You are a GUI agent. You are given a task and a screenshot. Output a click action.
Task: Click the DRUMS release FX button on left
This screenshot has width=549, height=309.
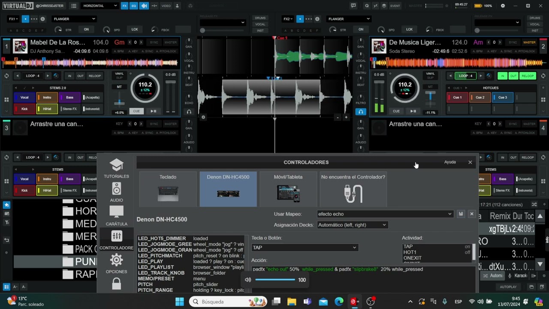260,18
